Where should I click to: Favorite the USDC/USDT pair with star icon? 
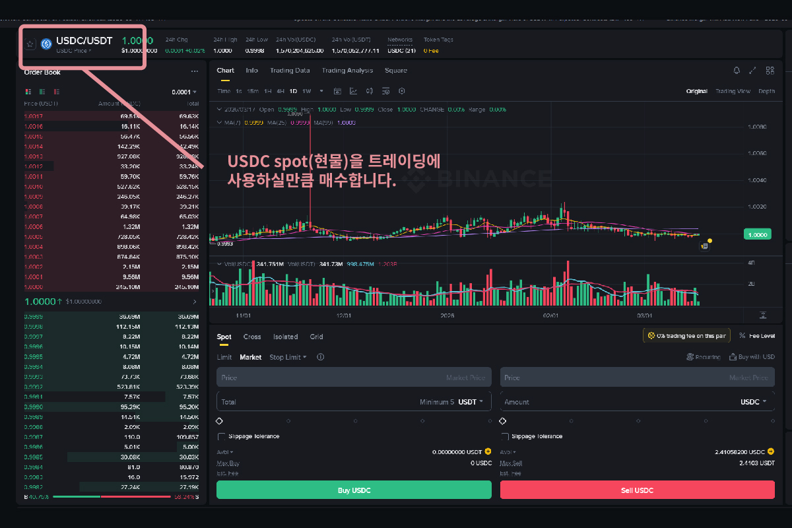tap(30, 44)
